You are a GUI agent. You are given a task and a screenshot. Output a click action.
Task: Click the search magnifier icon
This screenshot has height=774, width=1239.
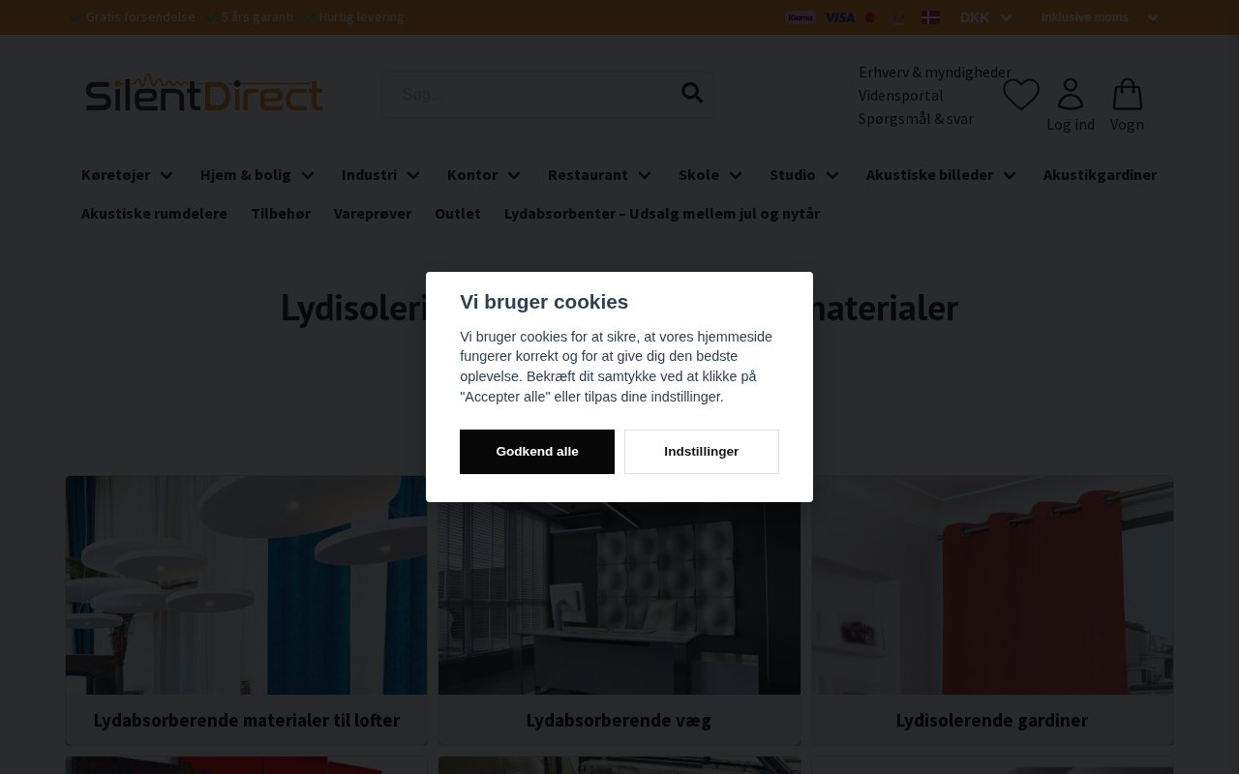tap(691, 93)
